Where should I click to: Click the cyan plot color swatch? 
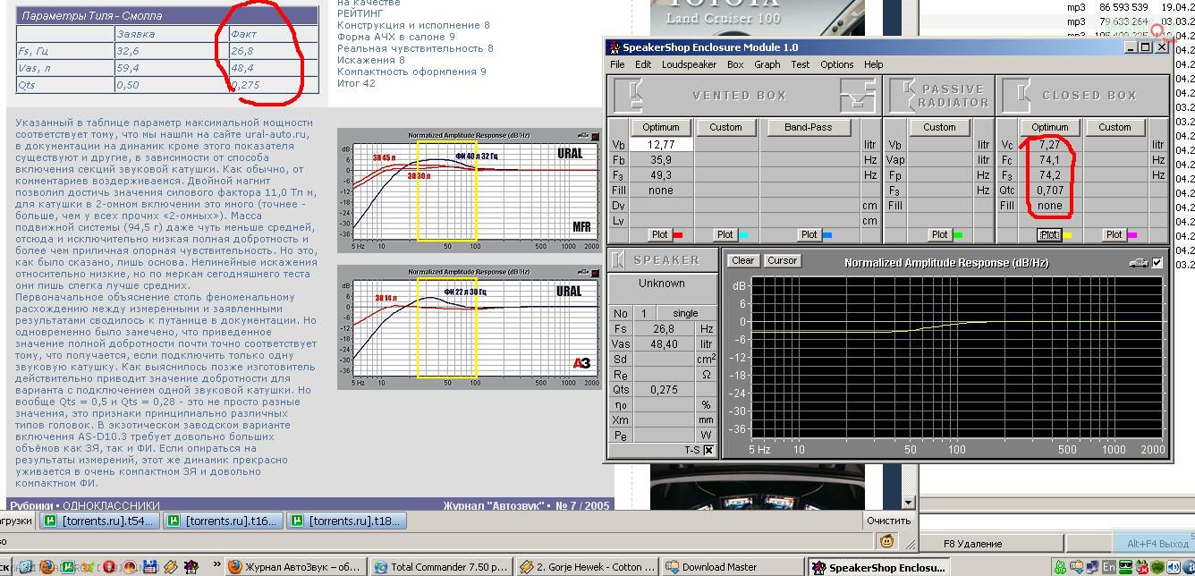point(742,235)
